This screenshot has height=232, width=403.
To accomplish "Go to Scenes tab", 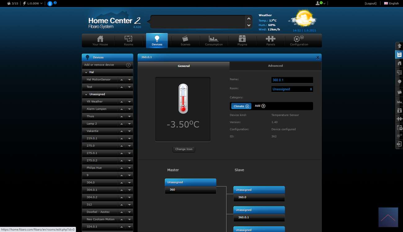I will (x=185, y=41).
